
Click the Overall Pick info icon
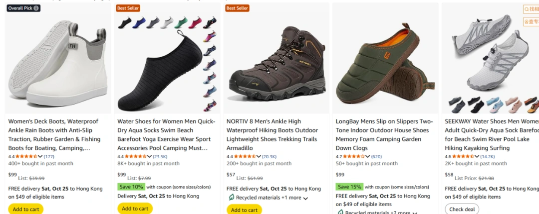[x=36, y=8]
